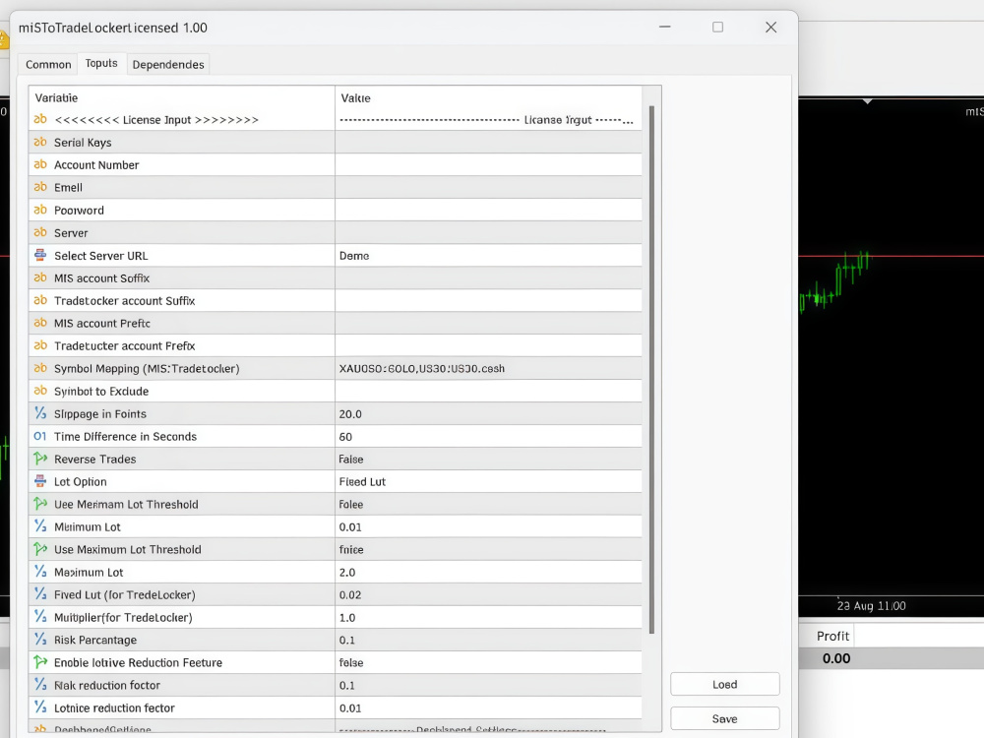Click the string icon beside Symbol Mapping
The width and height of the screenshot is (984, 738).
[x=40, y=368]
